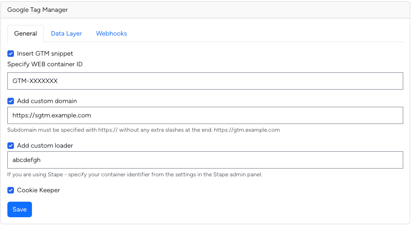Switch to the Data Layer tab
Screen dimensions: 411x225
(x=66, y=34)
